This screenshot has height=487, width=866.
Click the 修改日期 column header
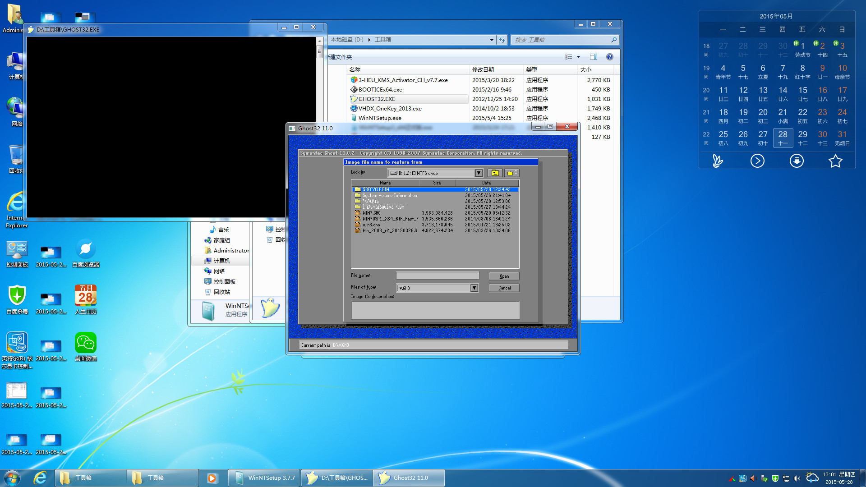[x=496, y=69]
